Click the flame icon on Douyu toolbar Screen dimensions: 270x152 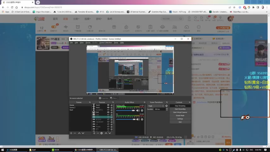click(x=126, y=27)
